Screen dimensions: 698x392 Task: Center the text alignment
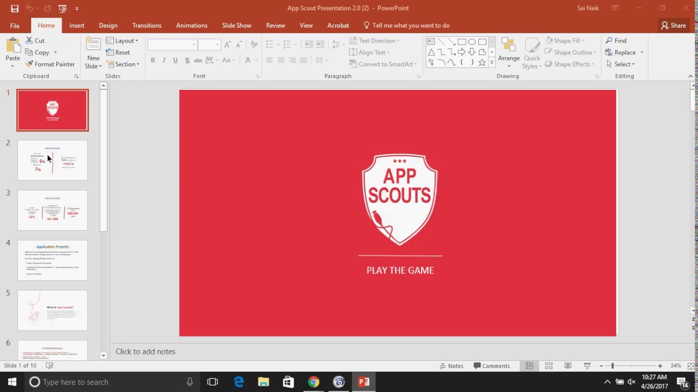click(281, 60)
